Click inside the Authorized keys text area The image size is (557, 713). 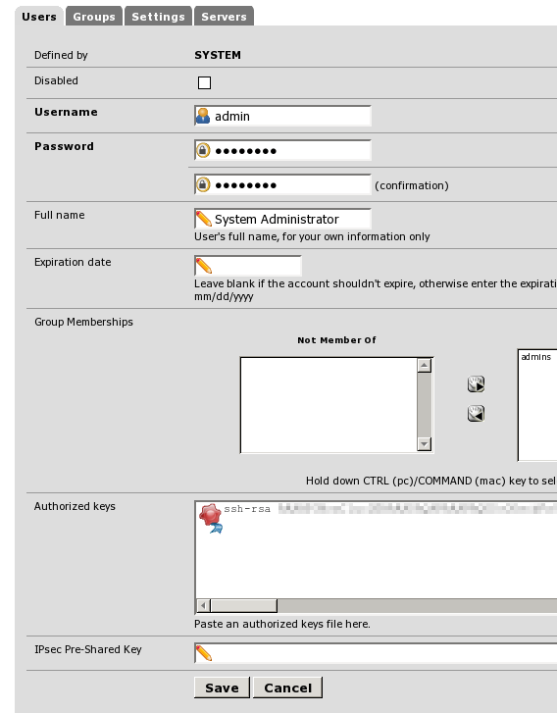(x=377, y=557)
